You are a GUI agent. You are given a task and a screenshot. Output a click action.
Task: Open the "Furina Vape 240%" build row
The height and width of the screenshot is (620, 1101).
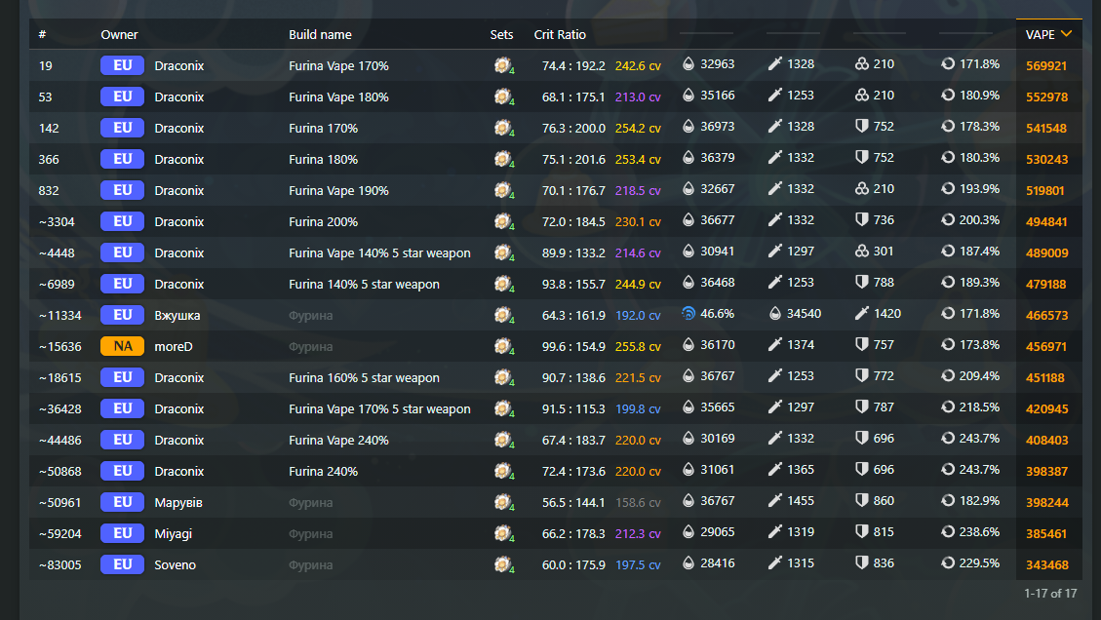pos(338,440)
